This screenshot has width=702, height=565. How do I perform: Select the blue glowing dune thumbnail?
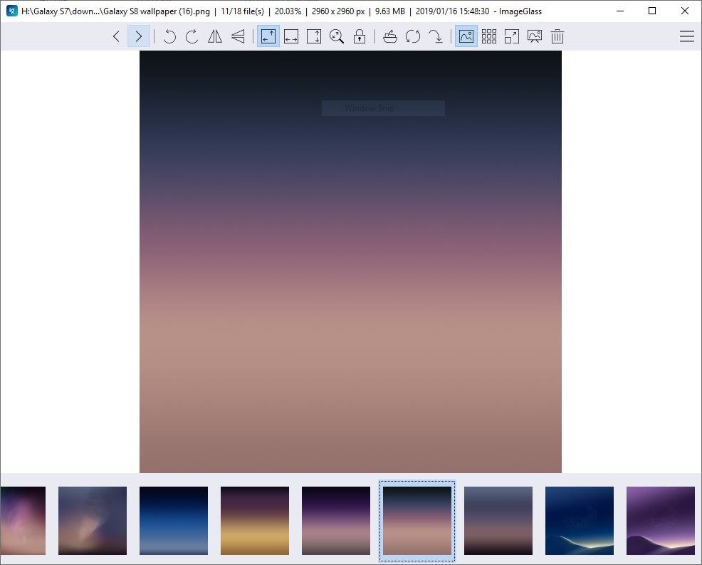(x=580, y=521)
